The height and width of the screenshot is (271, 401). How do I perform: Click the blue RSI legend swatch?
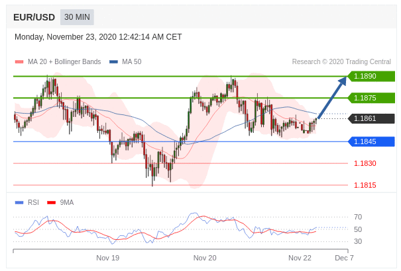19,203
